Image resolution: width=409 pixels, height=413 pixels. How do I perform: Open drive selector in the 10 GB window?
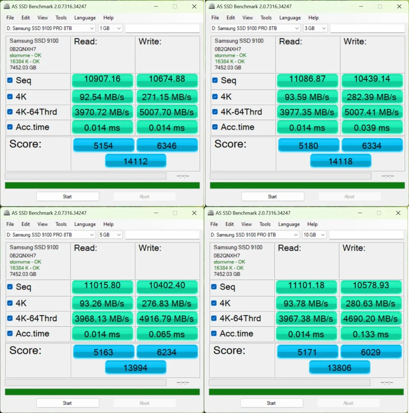[254, 235]
